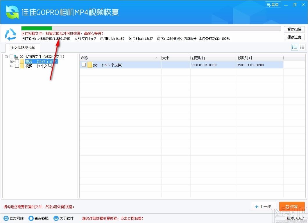Select the jpg (1565 个文件) row
Screen dimensions: 308x223
coord(181,65)
